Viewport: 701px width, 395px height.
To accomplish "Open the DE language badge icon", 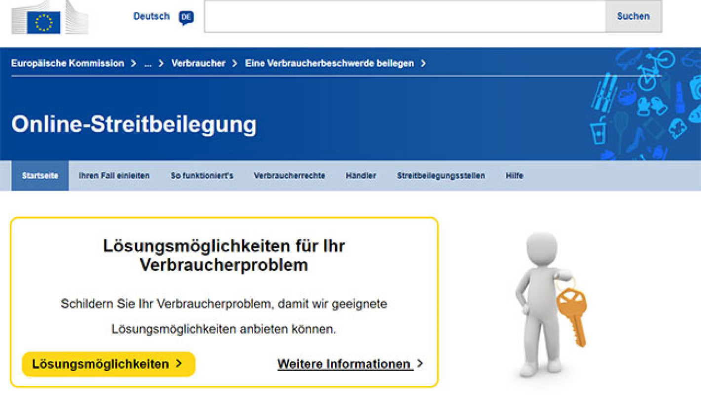I will [186, 16].
